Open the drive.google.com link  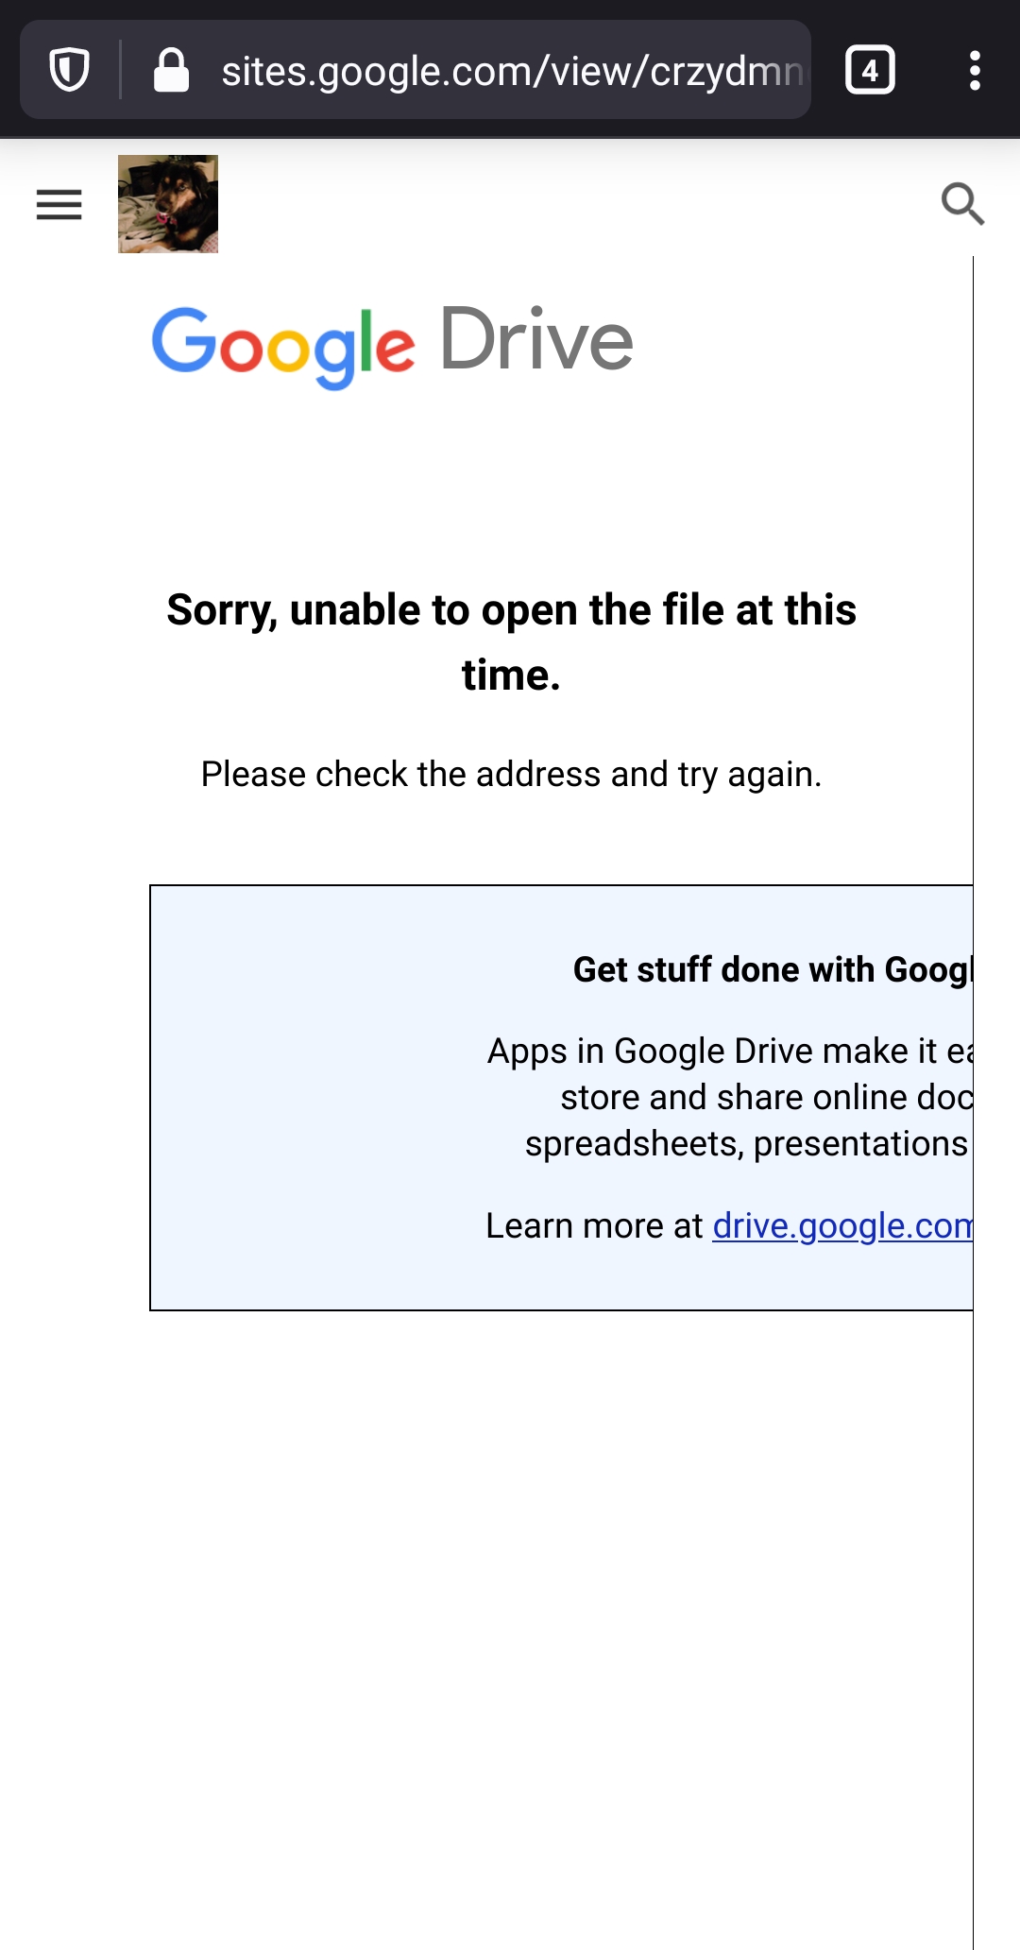point(841,1225)
